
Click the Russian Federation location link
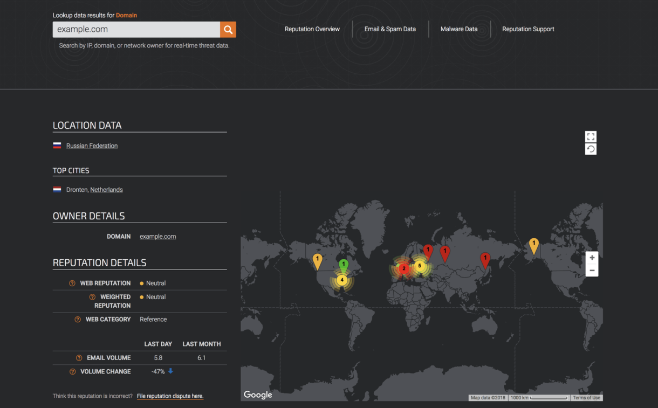coord(92,146)
